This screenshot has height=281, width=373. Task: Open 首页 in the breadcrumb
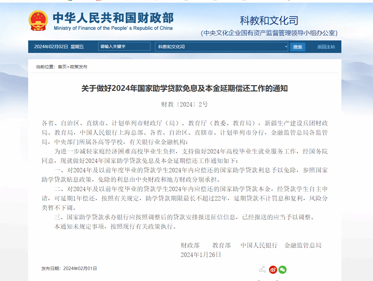coord(62,67)
